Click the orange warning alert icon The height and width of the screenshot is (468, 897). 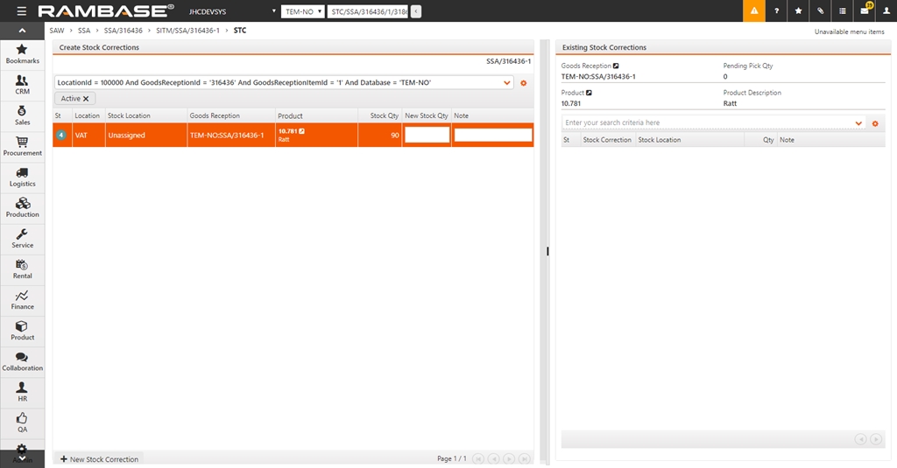753,11
